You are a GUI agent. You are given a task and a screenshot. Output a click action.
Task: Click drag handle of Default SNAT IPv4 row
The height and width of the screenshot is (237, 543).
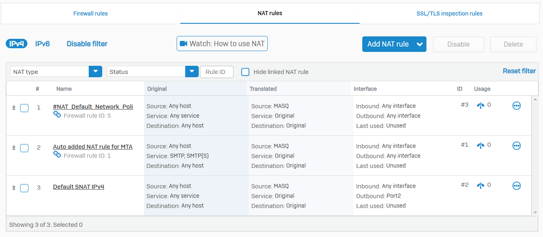[x=13, y=188]
